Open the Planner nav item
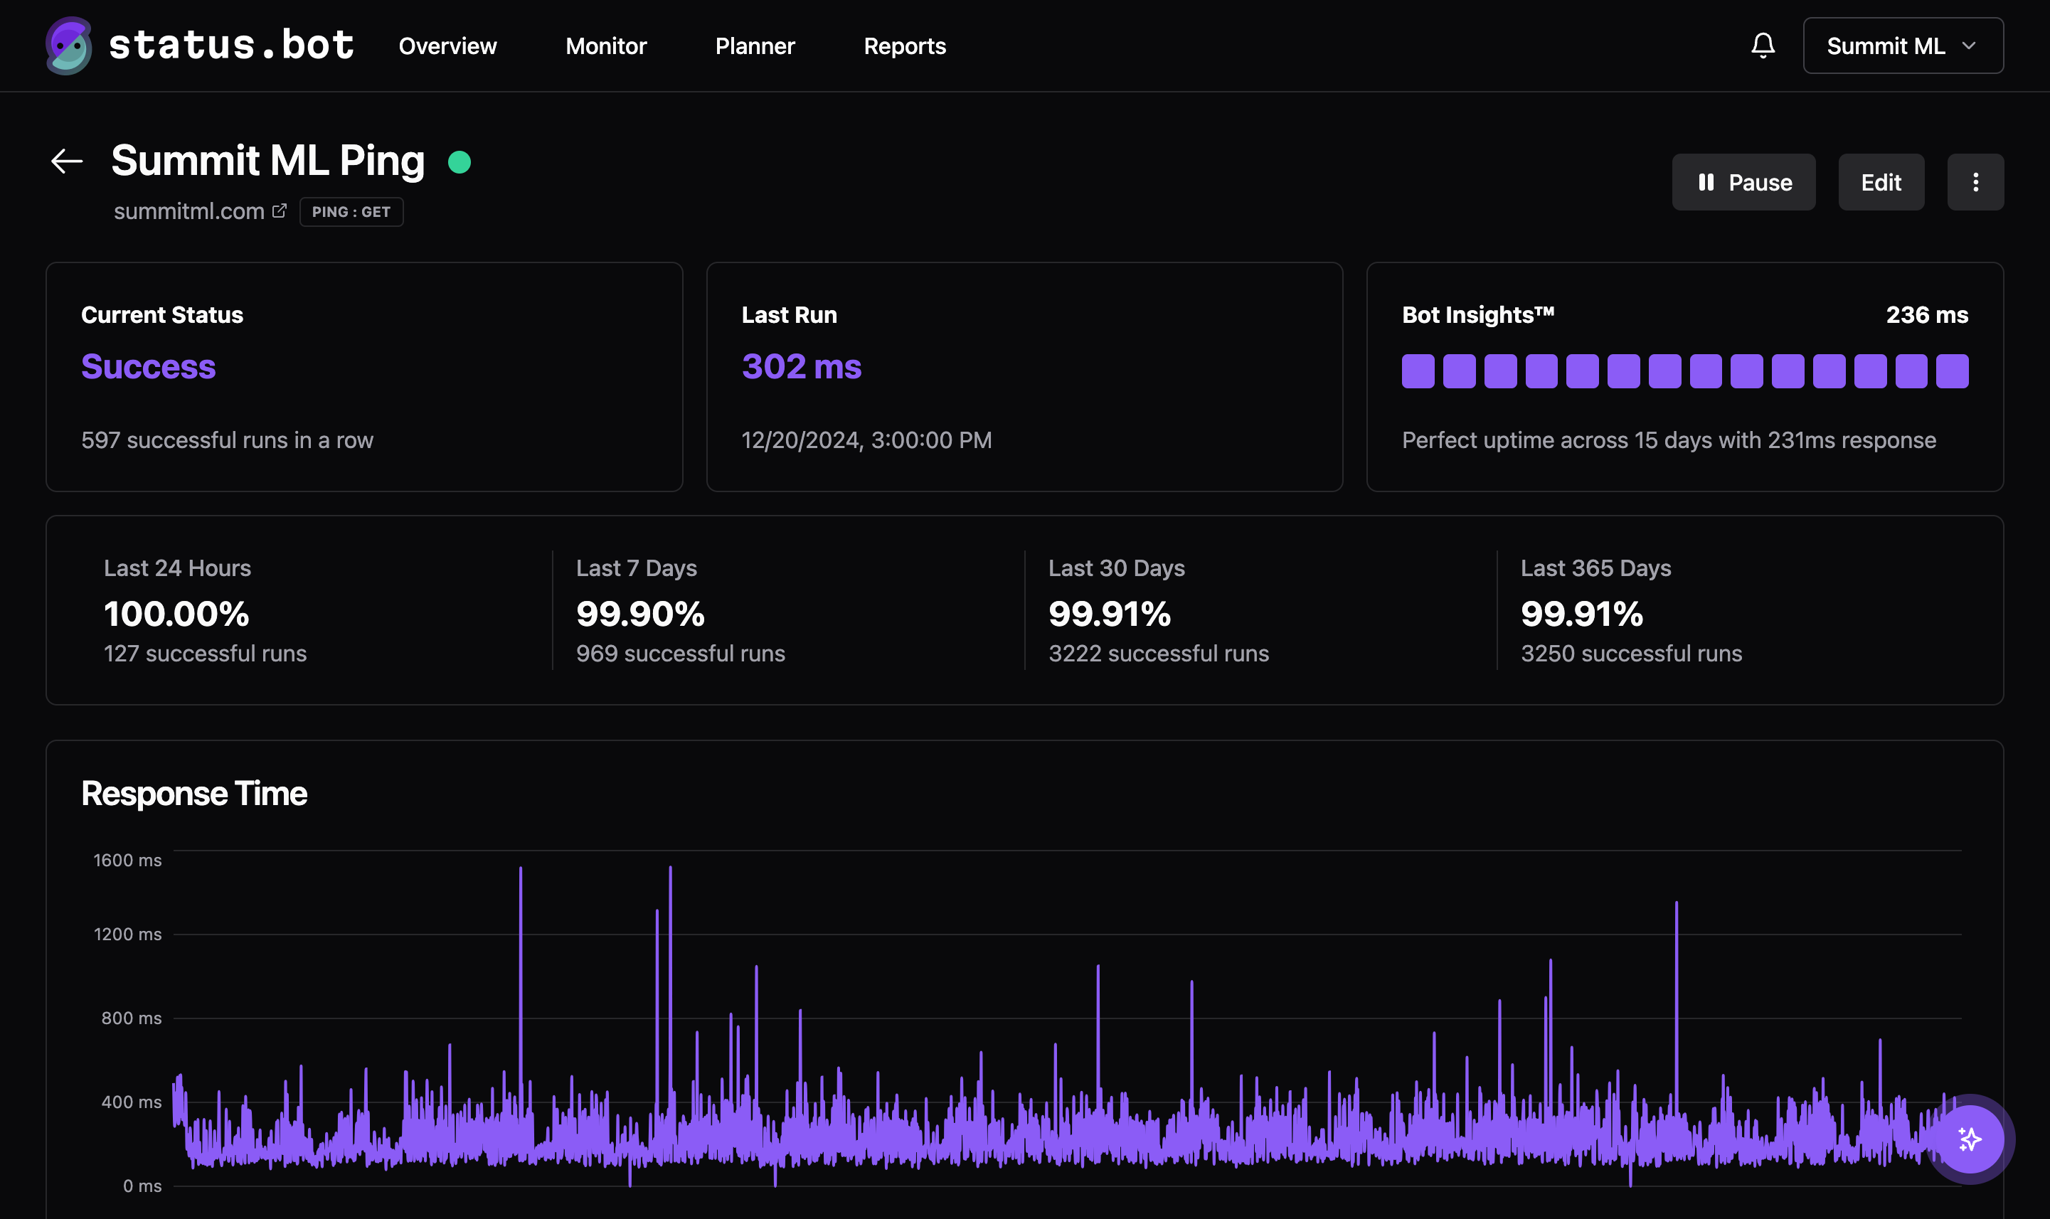 [755, 46]
